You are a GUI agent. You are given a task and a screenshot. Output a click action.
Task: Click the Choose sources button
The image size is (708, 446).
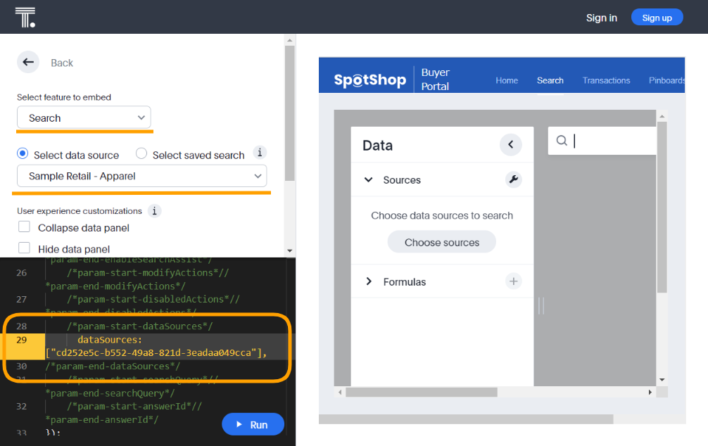tap(441, 241)
